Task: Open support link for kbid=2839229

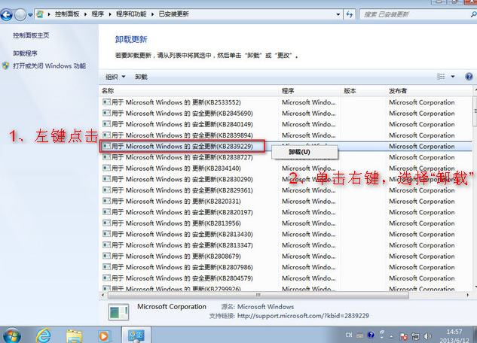Action: pyautogui.click(x=303, y=316)
